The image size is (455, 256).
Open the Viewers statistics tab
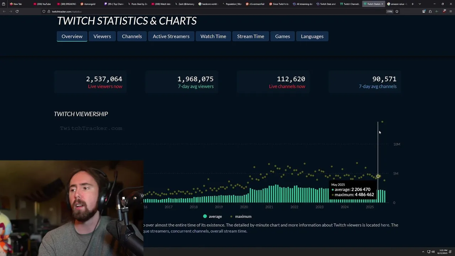coord(102,36)
